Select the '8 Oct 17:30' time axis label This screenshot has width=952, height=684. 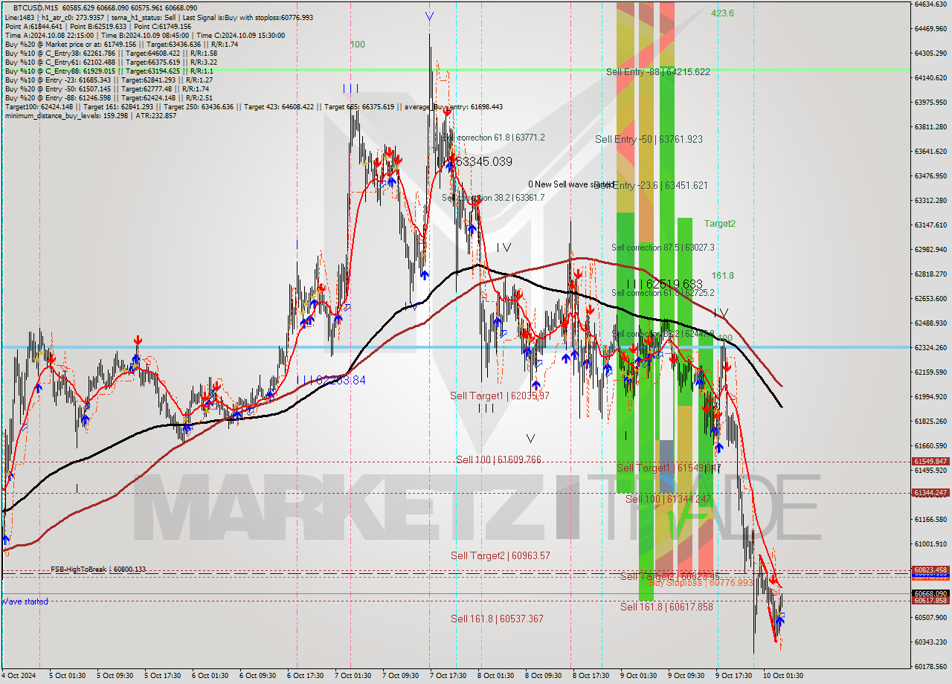[x=592, y=676]
